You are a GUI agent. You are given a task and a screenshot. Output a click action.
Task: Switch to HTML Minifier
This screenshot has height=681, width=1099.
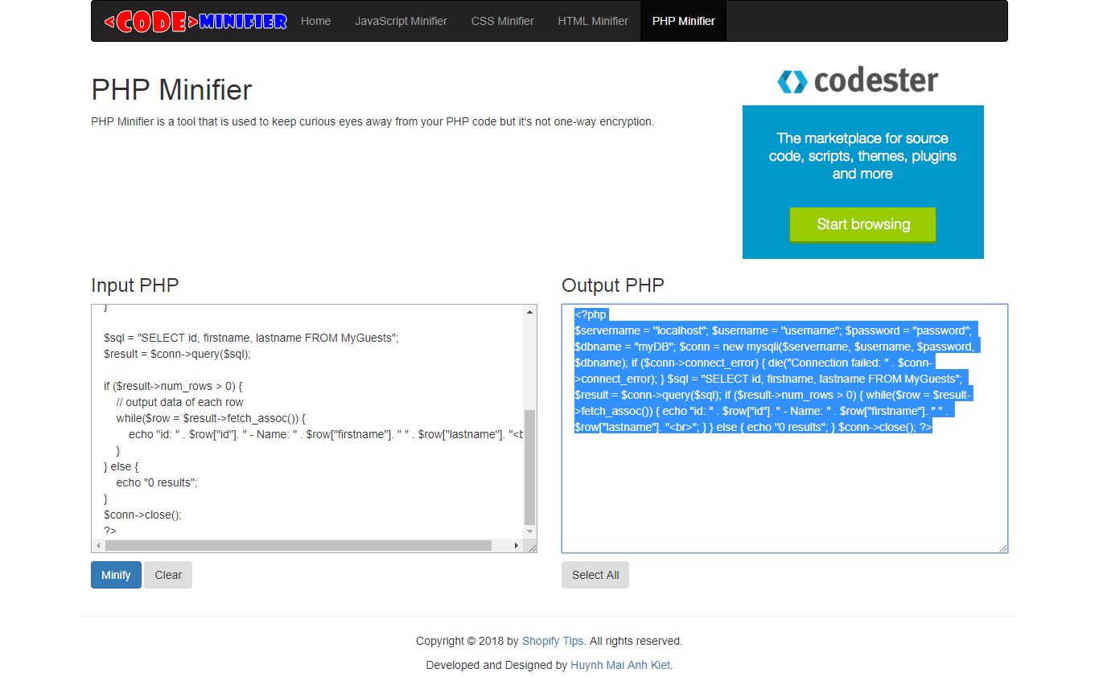(x=593, y=21)
